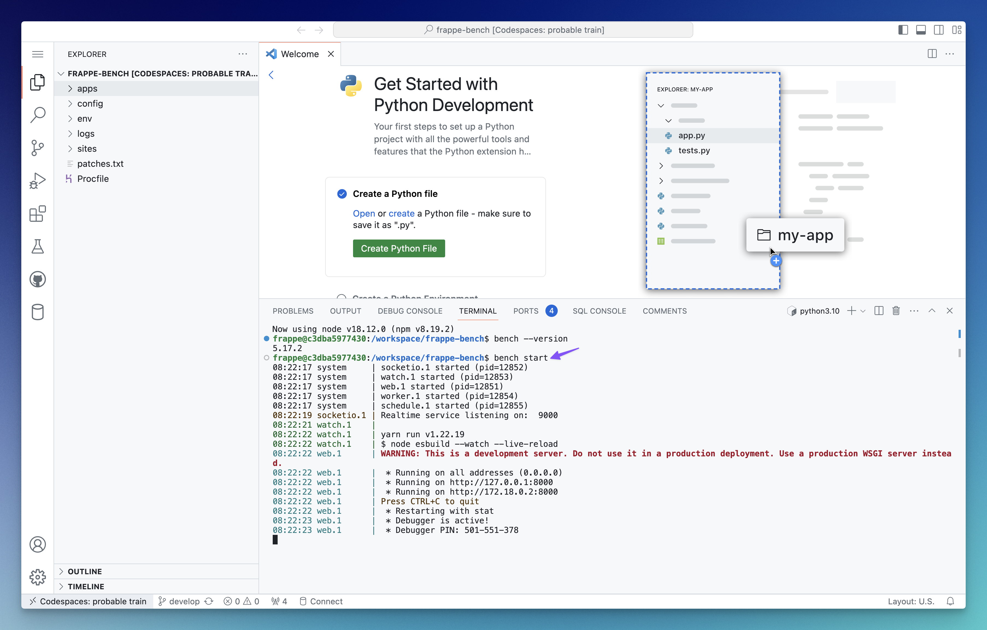Click the Connect status bar item

321,601
